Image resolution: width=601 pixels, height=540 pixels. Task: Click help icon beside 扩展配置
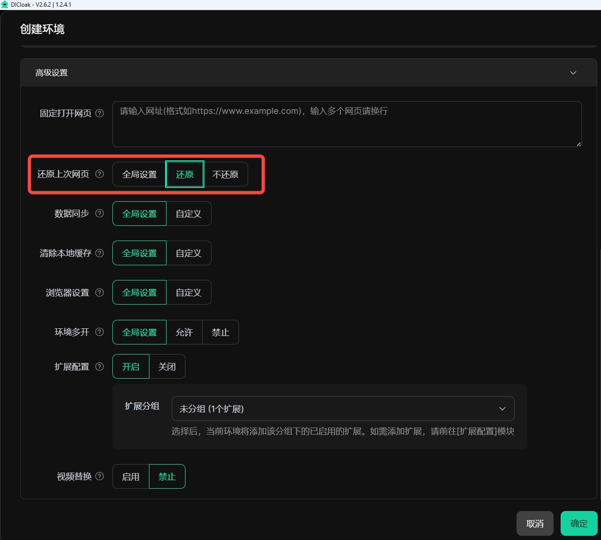[100, 367]
